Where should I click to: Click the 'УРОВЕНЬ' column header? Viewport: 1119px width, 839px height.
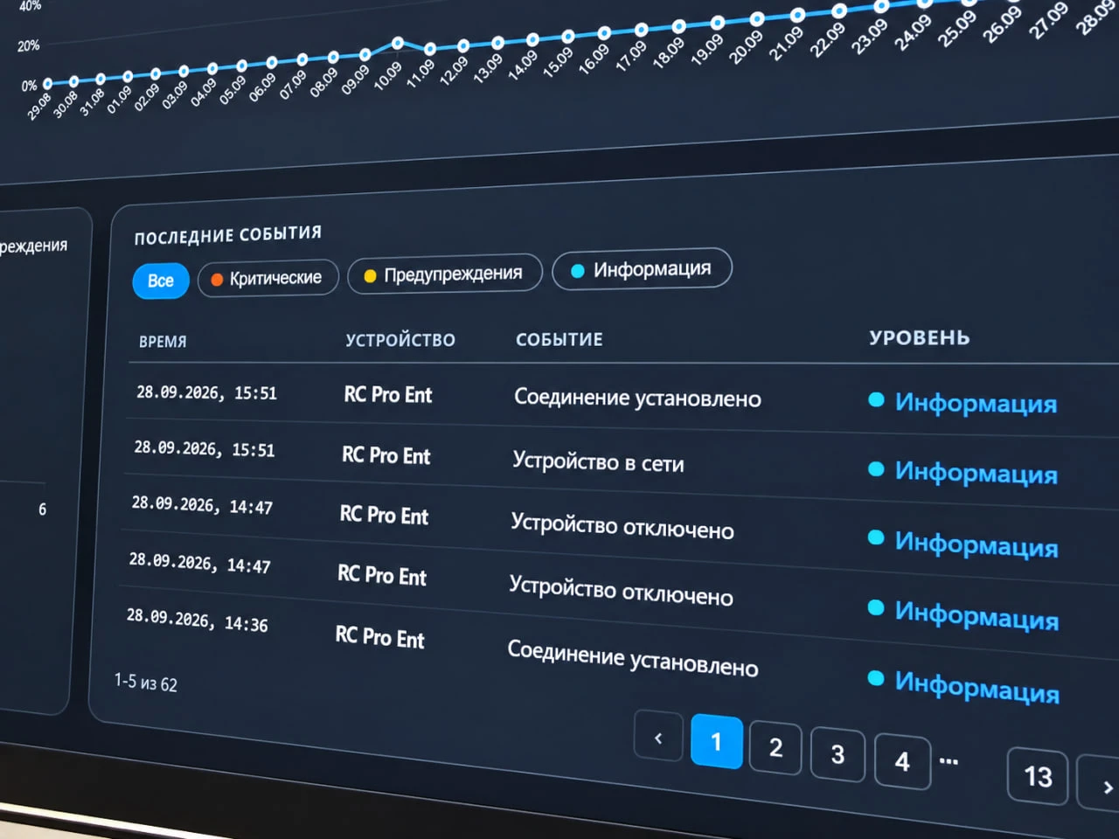tap(920, 337)
